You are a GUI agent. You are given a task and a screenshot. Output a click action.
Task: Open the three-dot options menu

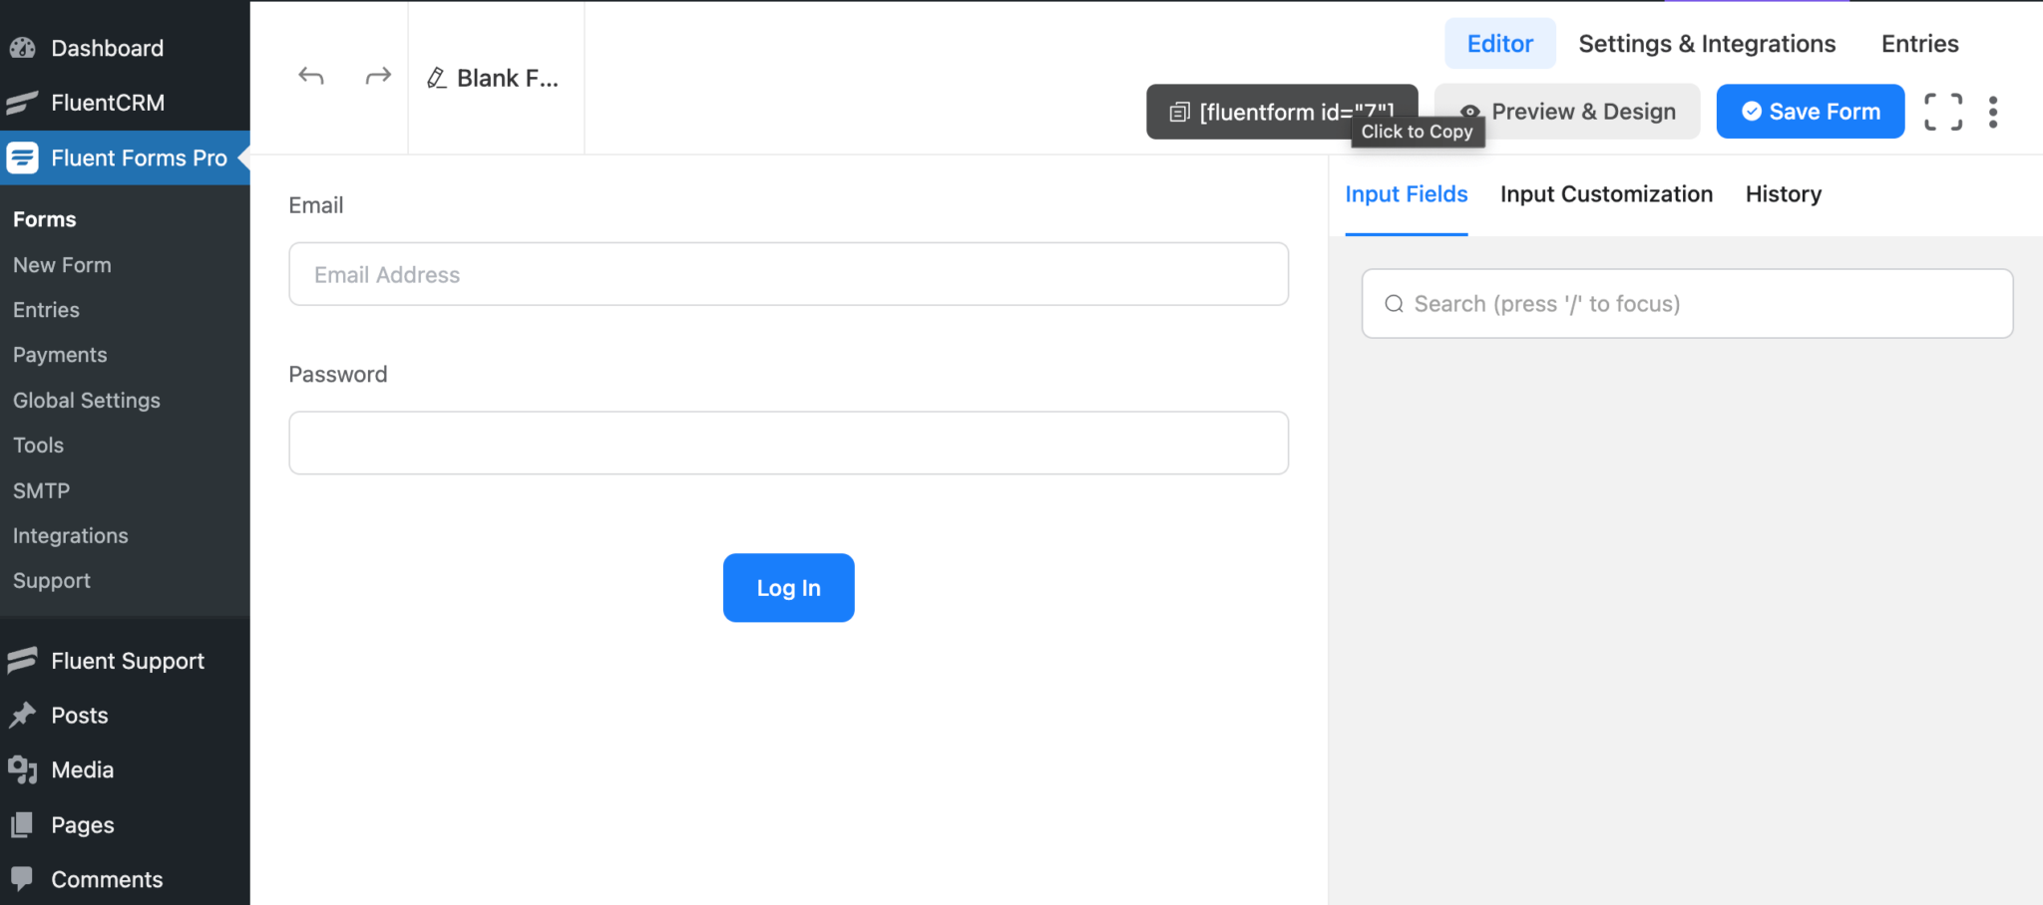pos(1994,112)
